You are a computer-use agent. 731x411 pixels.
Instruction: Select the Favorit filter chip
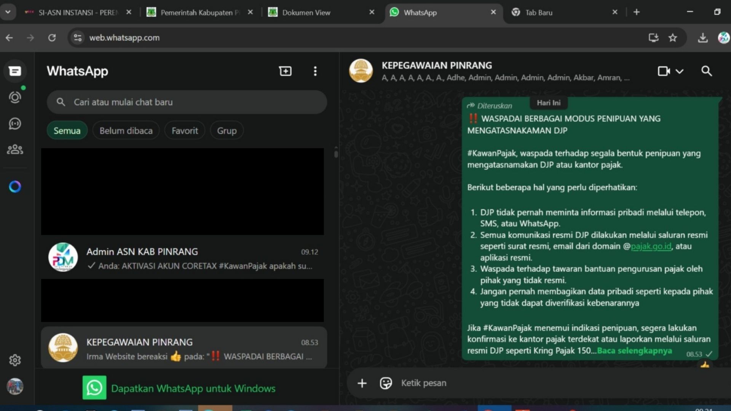tap(185, 131)
